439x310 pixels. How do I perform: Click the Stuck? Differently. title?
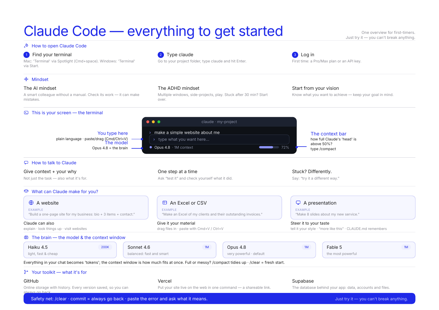312,172
